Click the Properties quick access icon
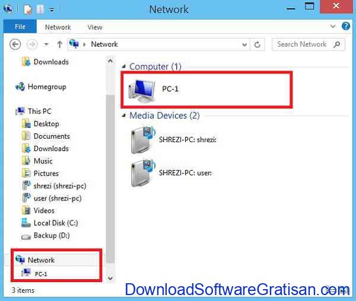This screenshot has width=356, height=301. [x=28, y=9]
